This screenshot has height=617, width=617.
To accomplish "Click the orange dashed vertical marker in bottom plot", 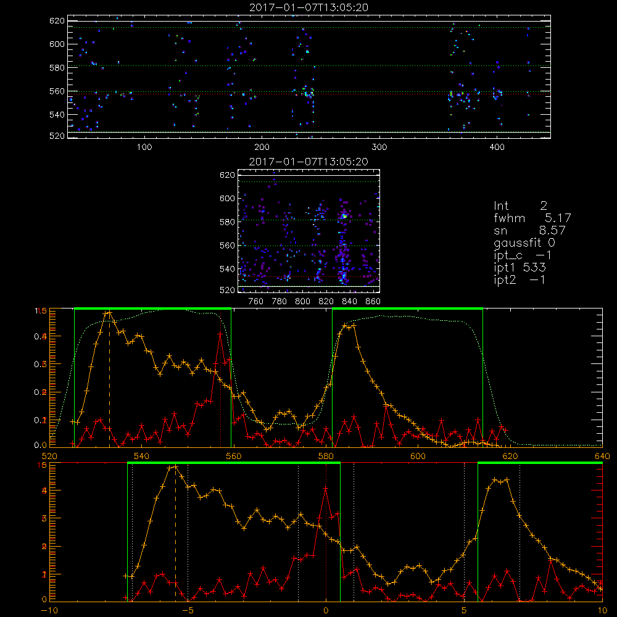I will coord(175,534).
